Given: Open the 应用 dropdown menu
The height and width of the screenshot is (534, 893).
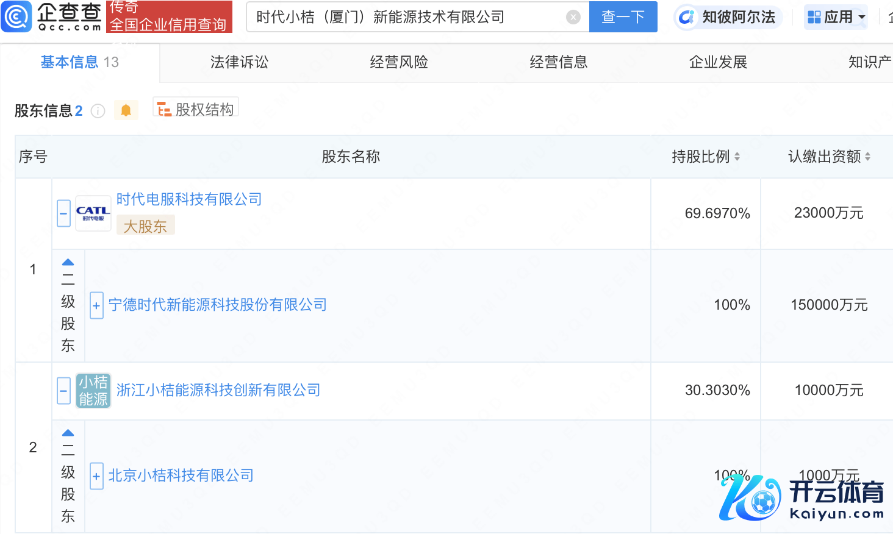Looking at the screenshot, I should (x=836, y=17).
